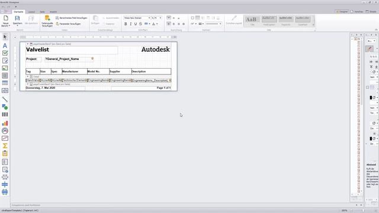Choose the Check Box control tool
The width and height of the screenshot is (379, 213).
(x=5, y=53)
